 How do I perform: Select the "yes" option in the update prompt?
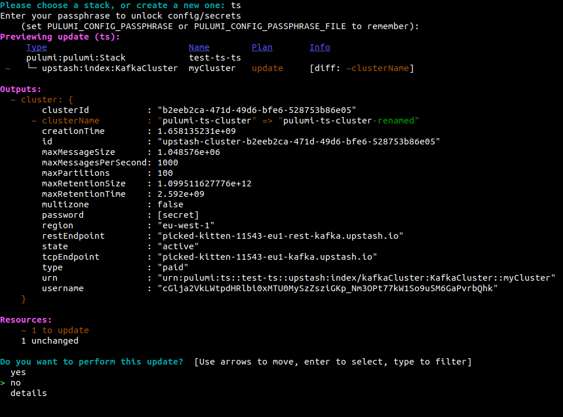tap(18, 372)
